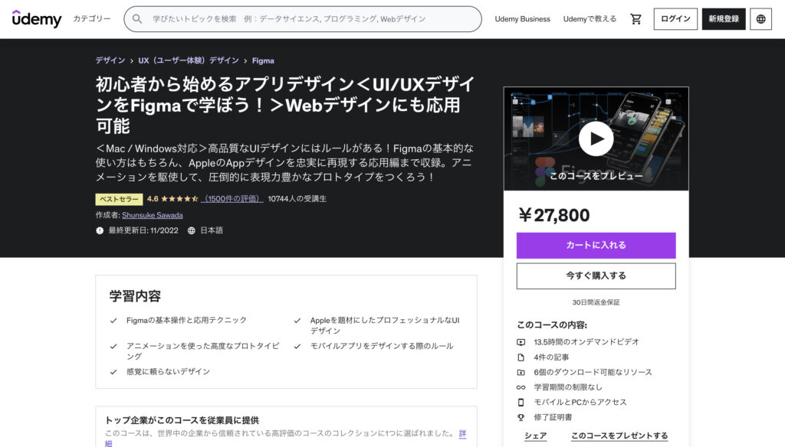Click checkmark beside 感覚に頼らないデザイン
785x447 pixels.
(113, 372)
